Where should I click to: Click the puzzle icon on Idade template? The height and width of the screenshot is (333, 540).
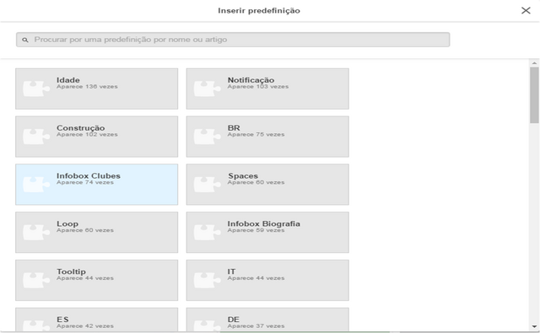36,89
